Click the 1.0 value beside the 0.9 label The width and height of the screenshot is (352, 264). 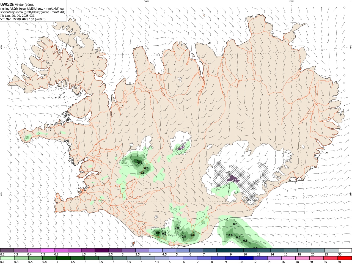(136, 162)
